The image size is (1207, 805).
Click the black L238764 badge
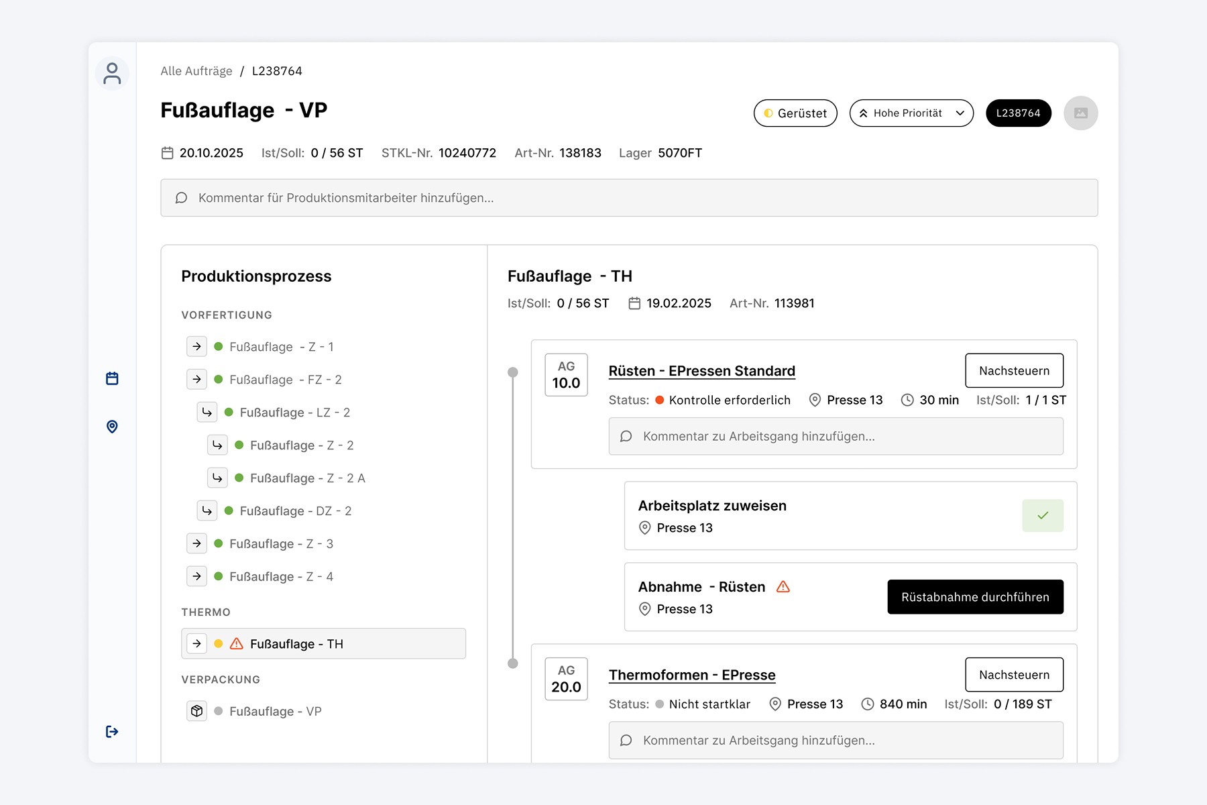(1019, 113)
